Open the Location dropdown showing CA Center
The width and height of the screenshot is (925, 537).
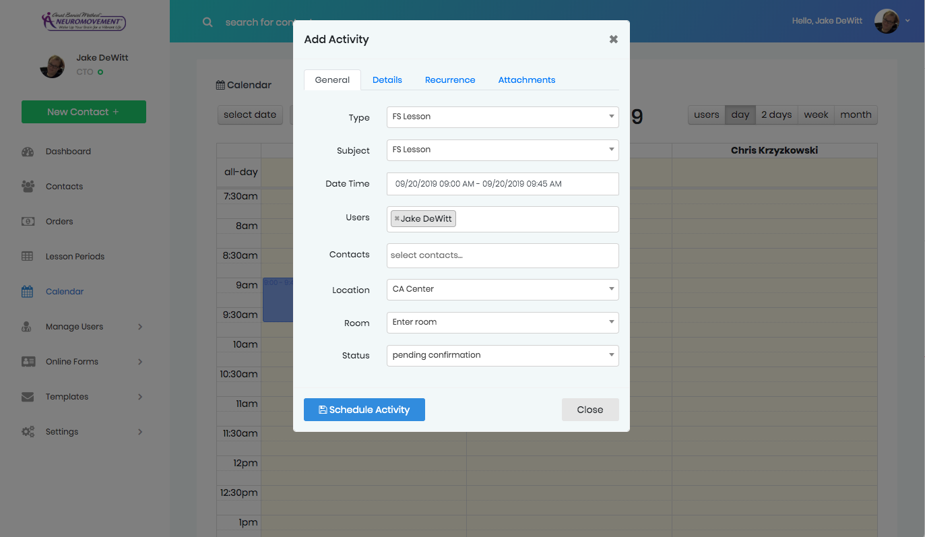click(x=503, y=290)
